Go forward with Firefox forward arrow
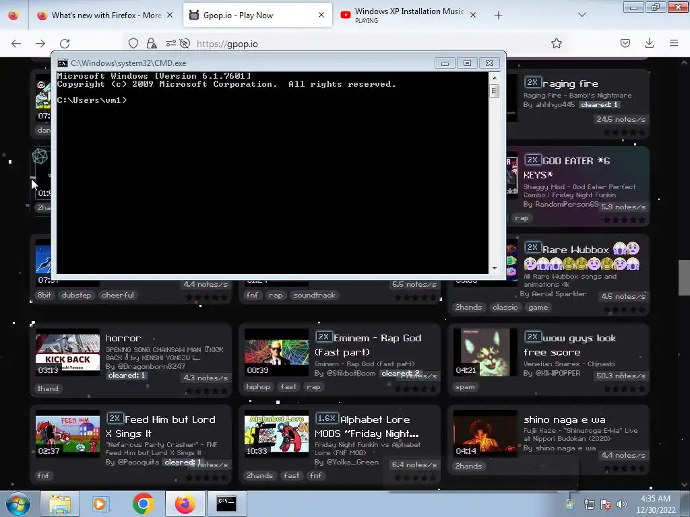The height and width of the screenshot is (517, 690). tap(40, 43)
